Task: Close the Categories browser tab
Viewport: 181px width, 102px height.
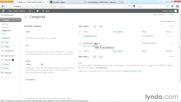Action: (x=48, y=2)
